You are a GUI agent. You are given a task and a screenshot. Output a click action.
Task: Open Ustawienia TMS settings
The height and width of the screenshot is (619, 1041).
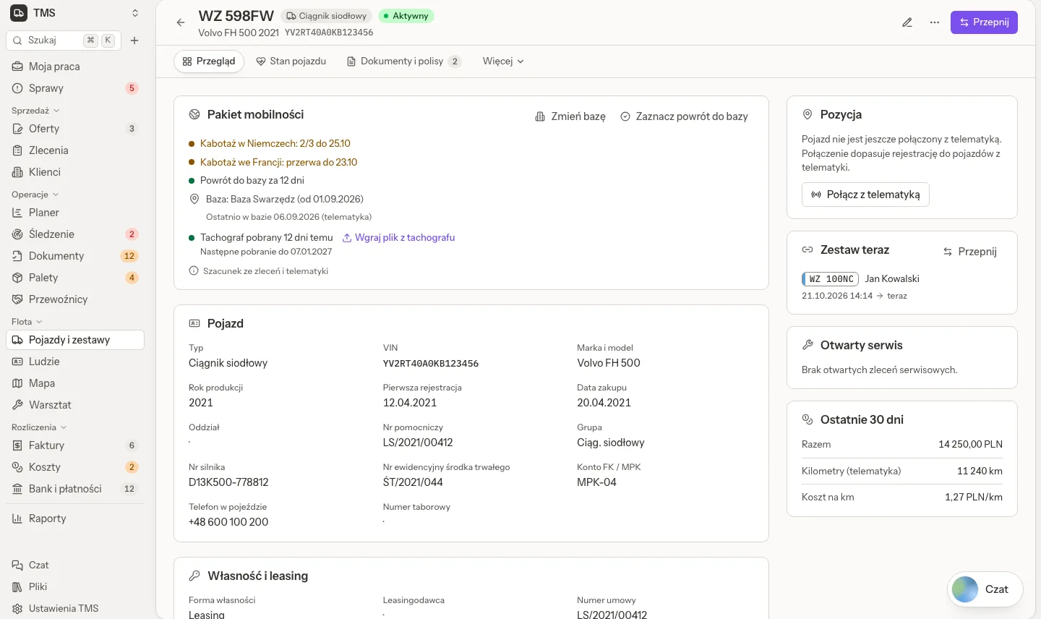point(75,608)
